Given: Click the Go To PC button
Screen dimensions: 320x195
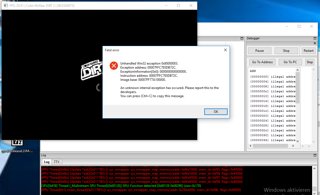Looking at the screenshot, I should tap(290, 62).
